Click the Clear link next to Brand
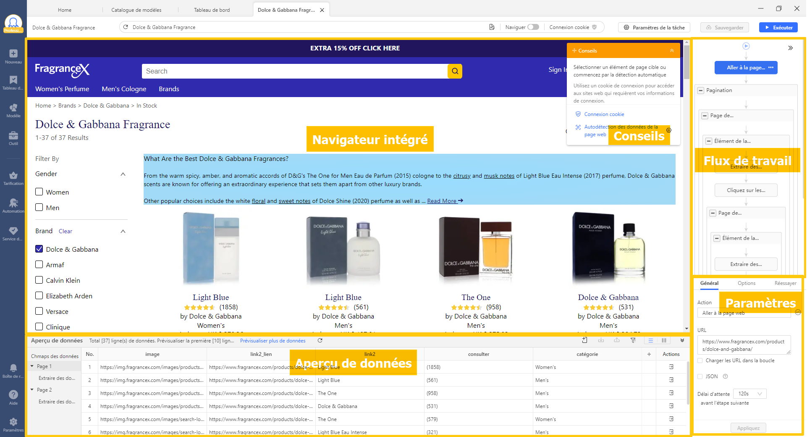 click(x=66, y=231)
